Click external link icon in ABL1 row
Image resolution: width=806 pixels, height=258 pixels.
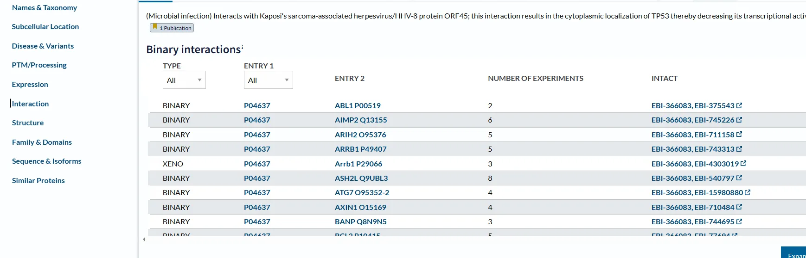(x=739, y=105)
